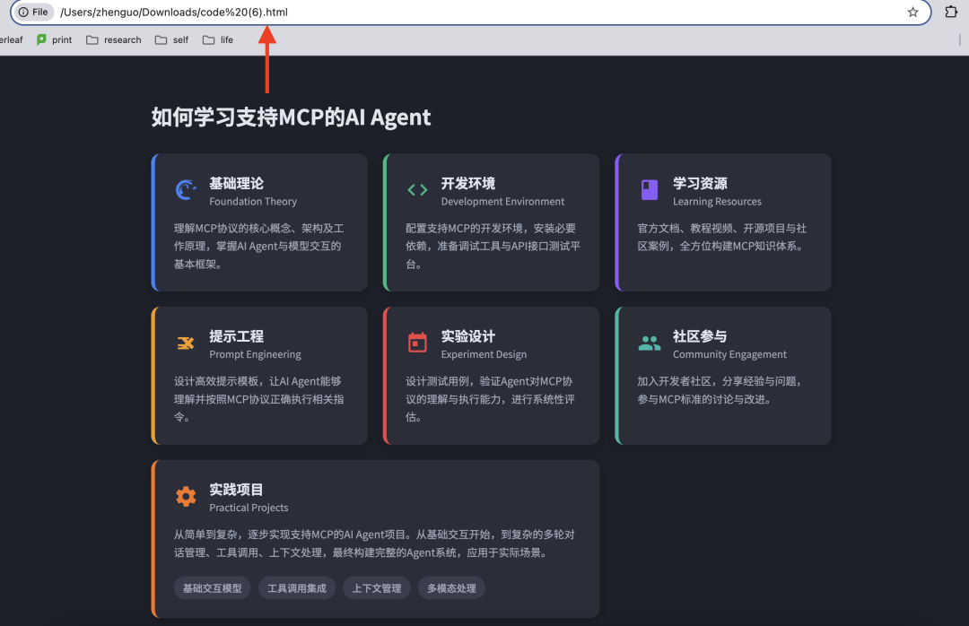Screen dimensions: 969x626
Task: Click the magic wand icon on 提示工程 card
Action: [185, 342]
